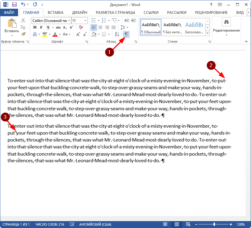Click the Вставить paste button
Image resolution: width=251 pixels, height=228 pixels.
tap(12, 26)
